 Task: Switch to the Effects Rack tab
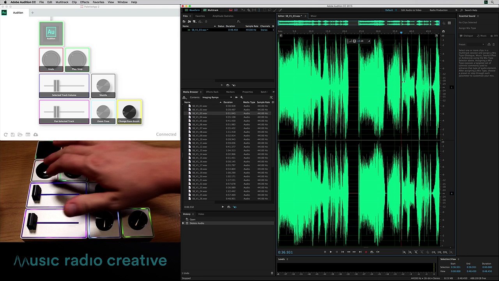(212, 92)
